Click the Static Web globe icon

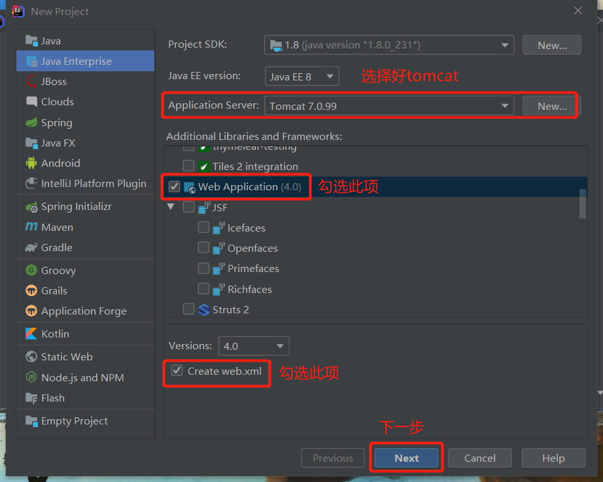(x=31, y=356)
